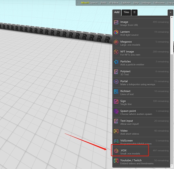The height and width of the screenshot is (169, 174).
Task: Add a Text input feature
Action: click(x=141, y=122)
